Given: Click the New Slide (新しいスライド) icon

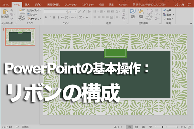Looking at the screenshot, I should pos(22,11).
